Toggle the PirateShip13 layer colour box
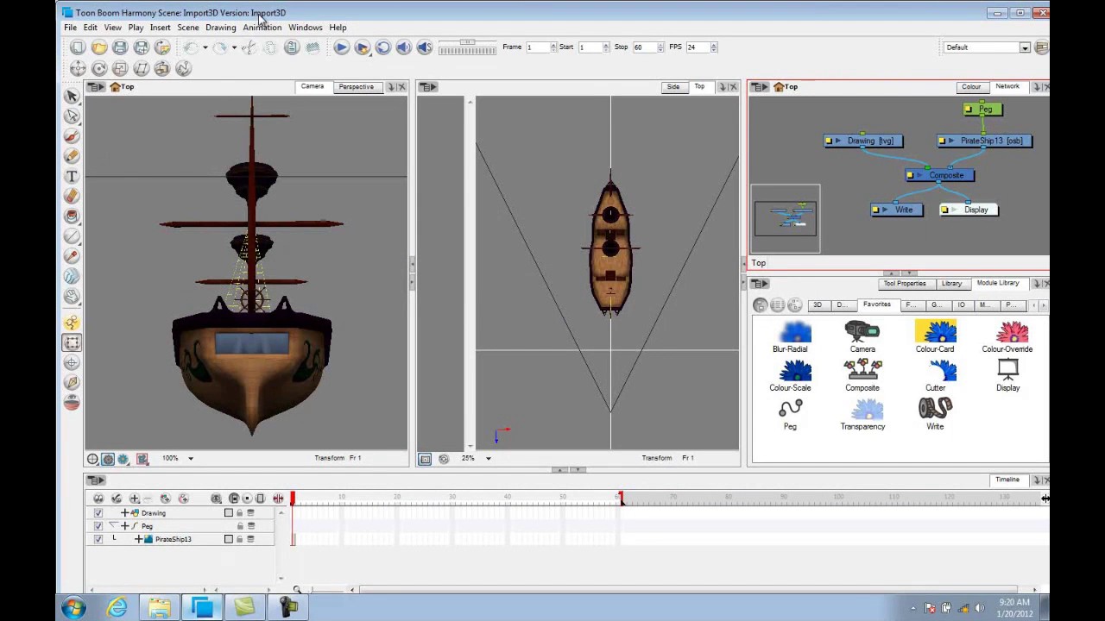 click(229, 539)
